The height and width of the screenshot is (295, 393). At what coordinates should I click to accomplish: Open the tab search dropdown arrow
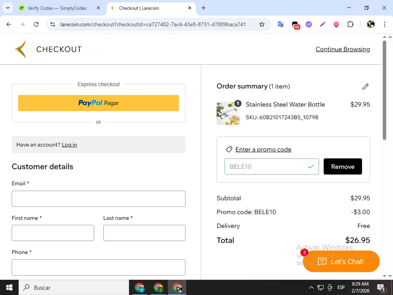pos(8,8)
